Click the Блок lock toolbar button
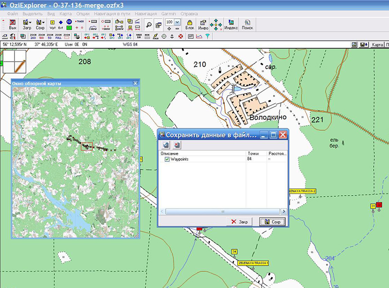This screenshot has width=389, height=288. click(190, 25)
